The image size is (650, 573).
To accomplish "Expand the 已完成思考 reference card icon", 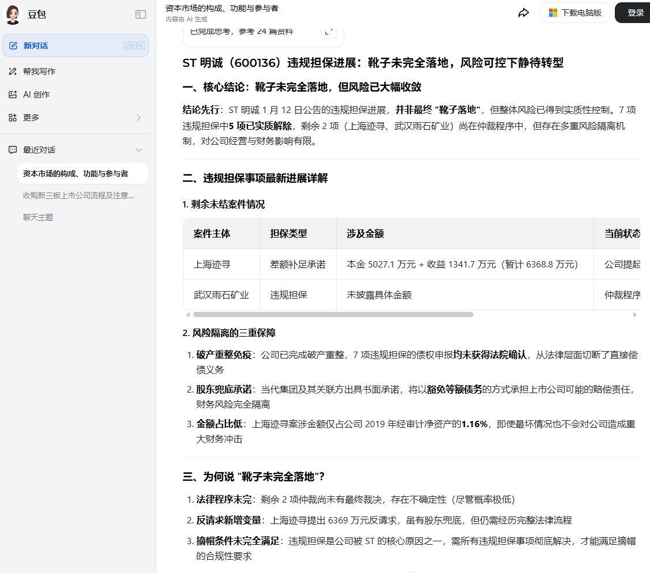I will coord(329,32).
